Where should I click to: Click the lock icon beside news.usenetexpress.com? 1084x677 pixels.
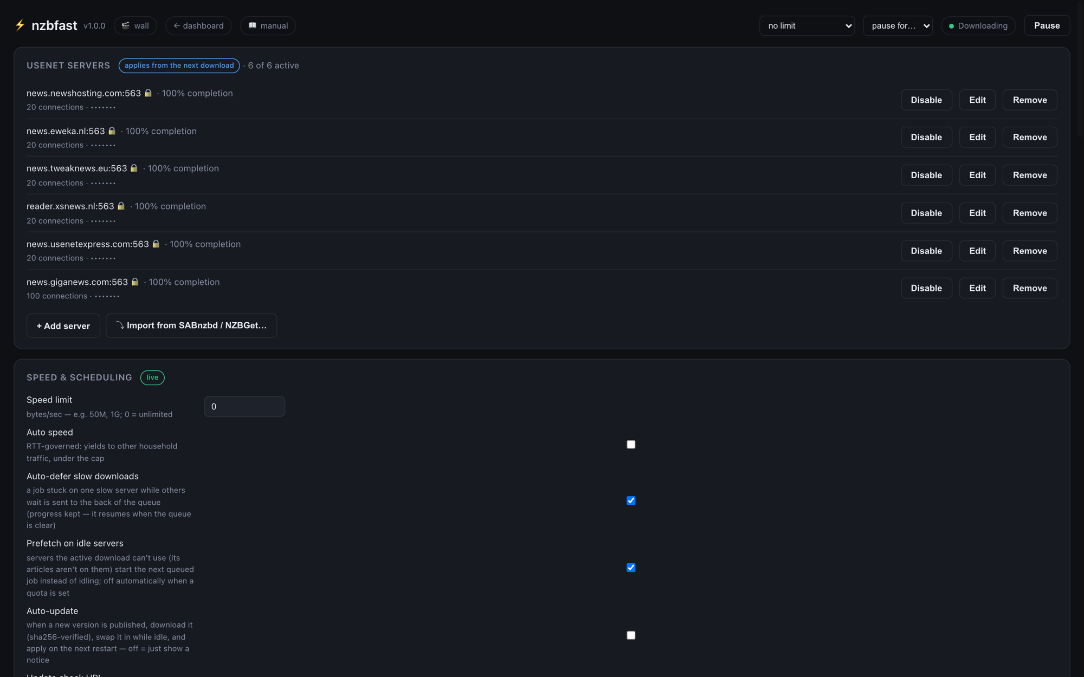tap(156, 244)
